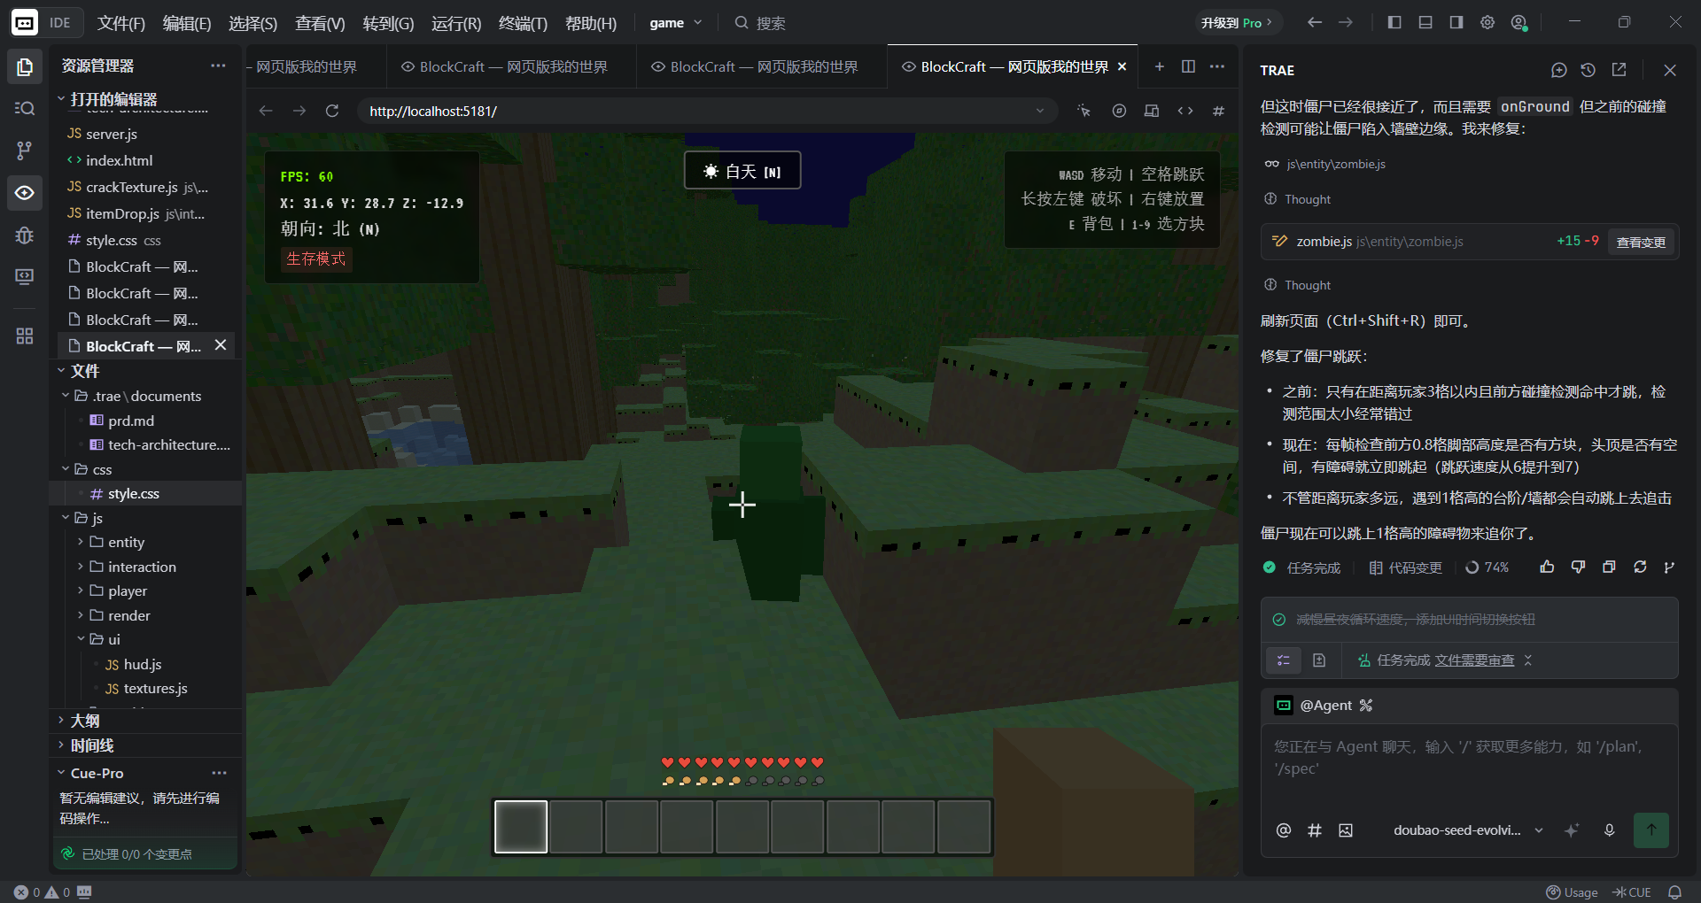1701x903 pixels.
Task: Open the Extensions grid icon in activity bar
Action: tap(25, 336)
